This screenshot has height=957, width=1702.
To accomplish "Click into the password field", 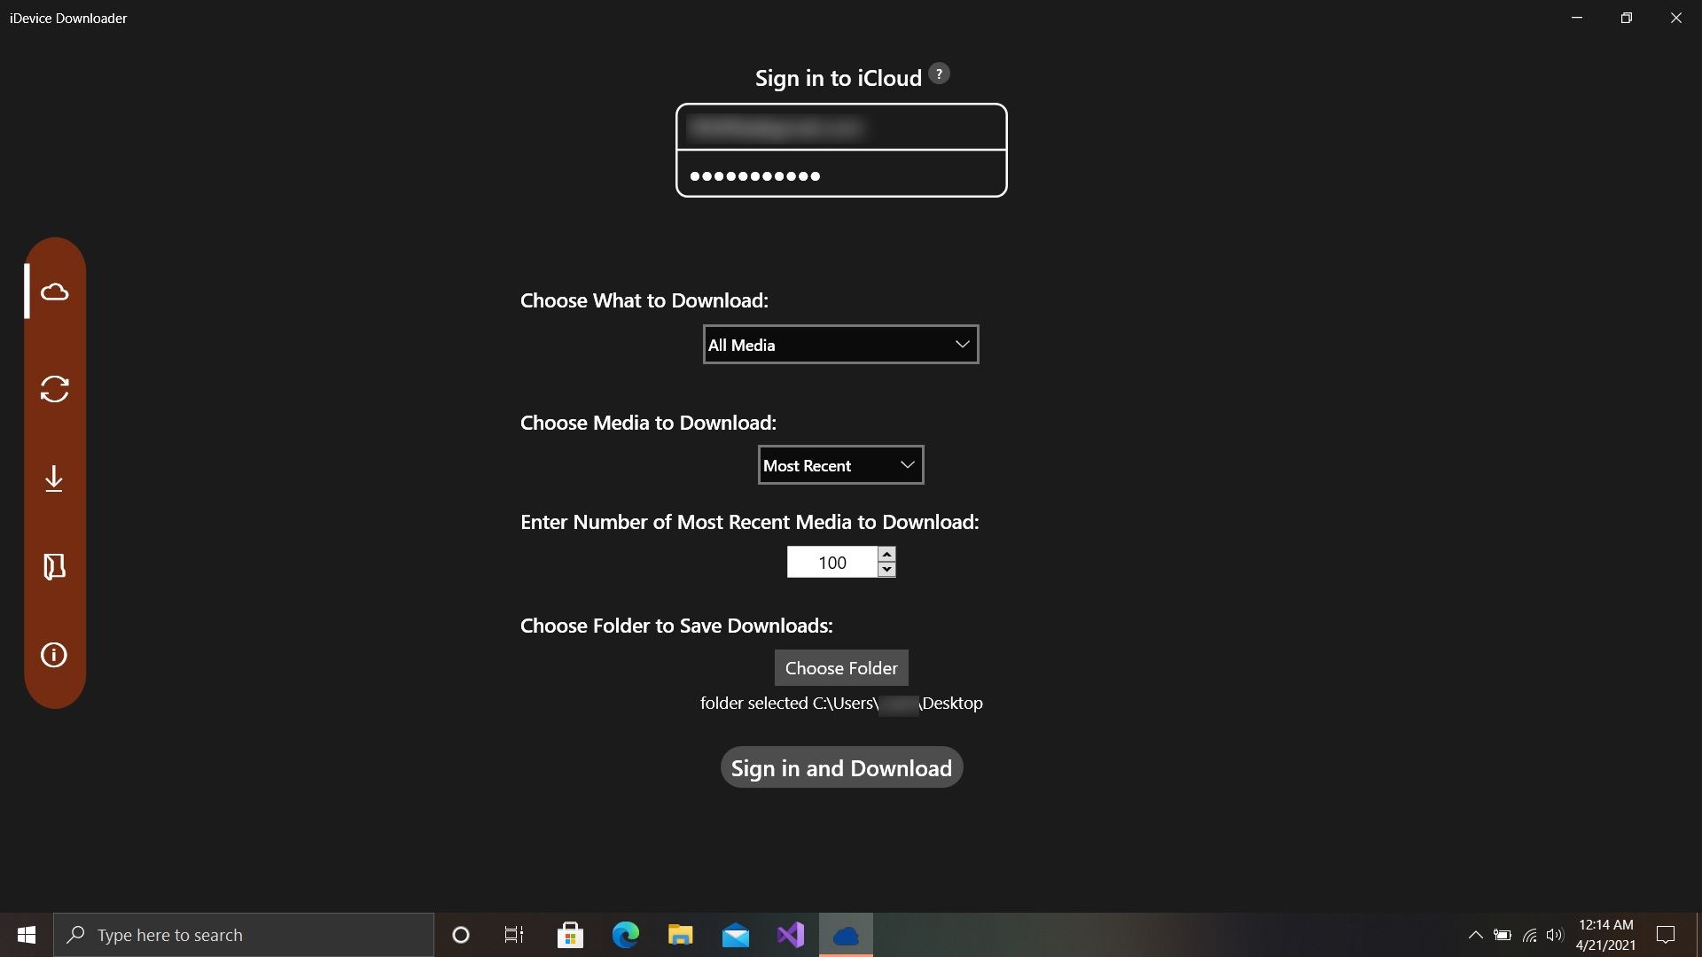I will [840, 175].
